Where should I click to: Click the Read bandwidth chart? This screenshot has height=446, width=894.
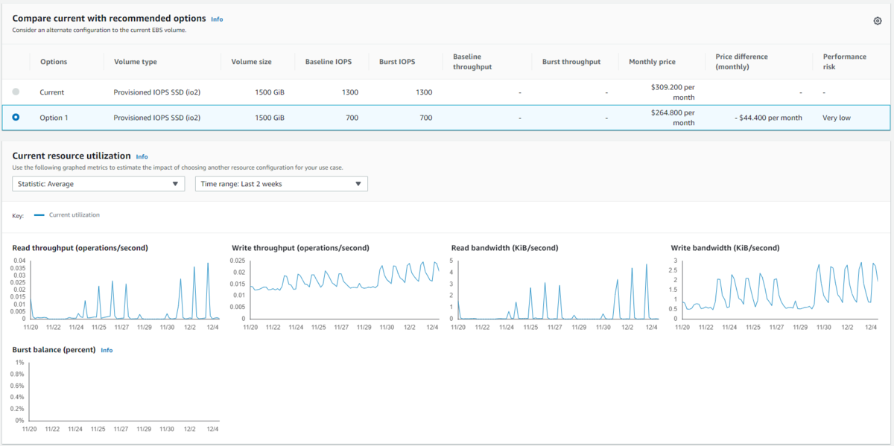coord(558,290)
